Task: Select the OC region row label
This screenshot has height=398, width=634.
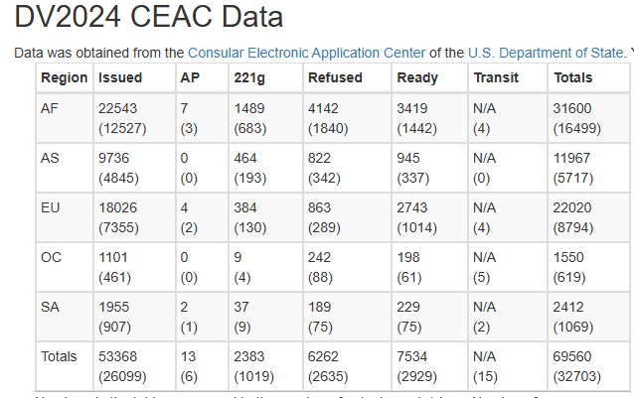Action: click(x=51, y=257)
